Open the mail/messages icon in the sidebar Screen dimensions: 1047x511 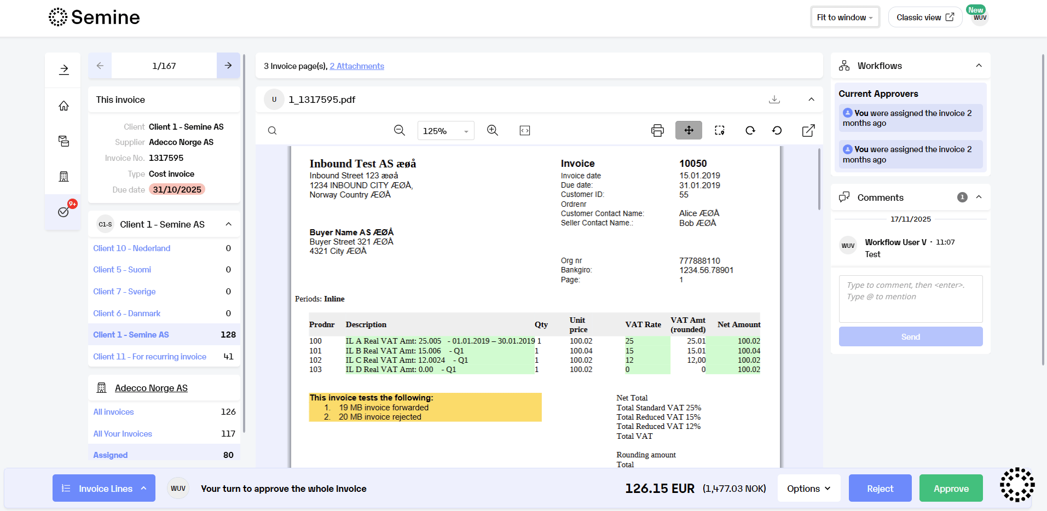[63, 141]
